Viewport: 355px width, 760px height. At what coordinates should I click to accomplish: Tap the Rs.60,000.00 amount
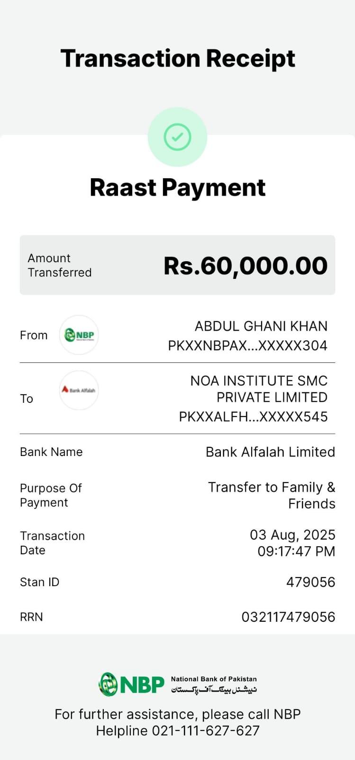click(x=245, y=266)
